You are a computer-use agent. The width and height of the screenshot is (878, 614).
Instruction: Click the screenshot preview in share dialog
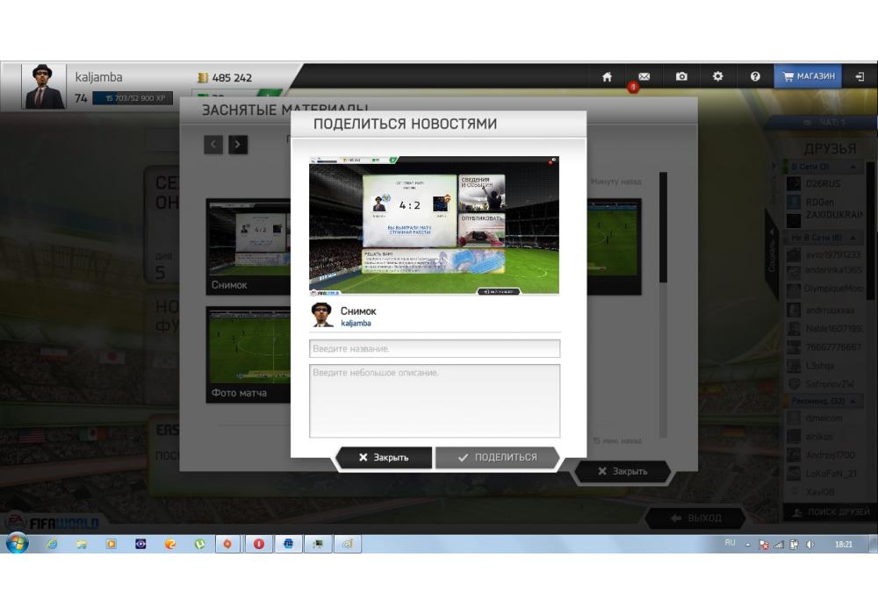coord(434,225)
